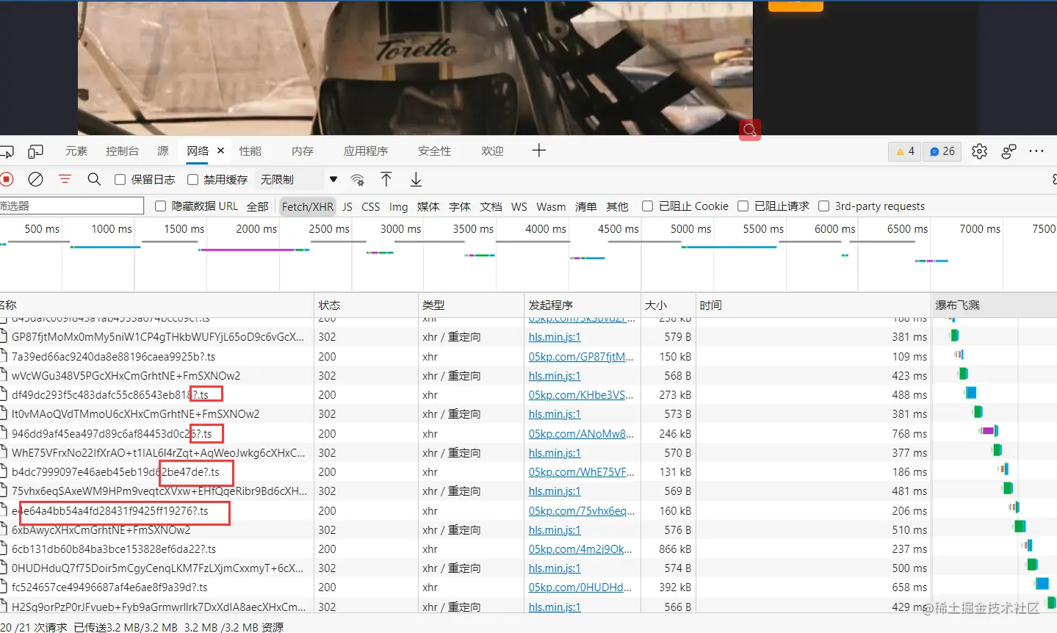Viewport: 1057px width, 633px height.
Task: Switch to the 应用程序 tab
Action: pos(366,151)
